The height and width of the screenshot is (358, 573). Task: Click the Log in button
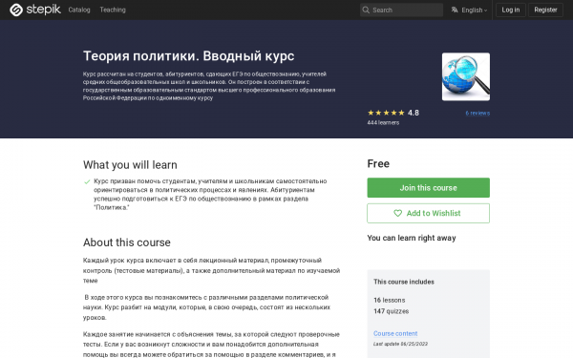511,10
